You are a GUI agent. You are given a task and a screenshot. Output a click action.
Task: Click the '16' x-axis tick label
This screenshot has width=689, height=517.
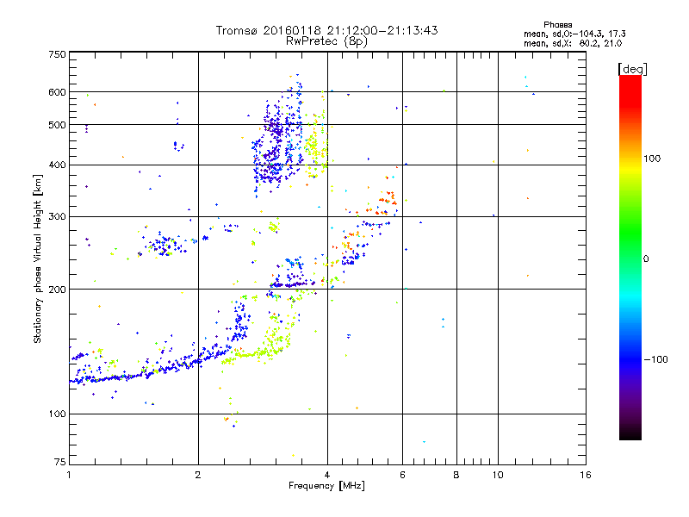point(586,475)
